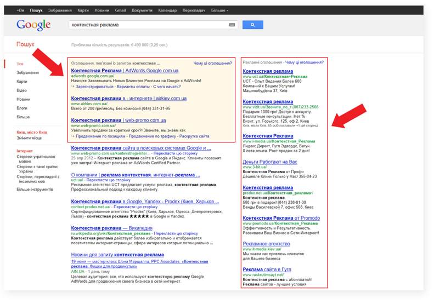Viewport: 434px width, 304px height.
Task: Click Перекласти цю сторінку for context.prodex.net.ua
Action: 136,207
